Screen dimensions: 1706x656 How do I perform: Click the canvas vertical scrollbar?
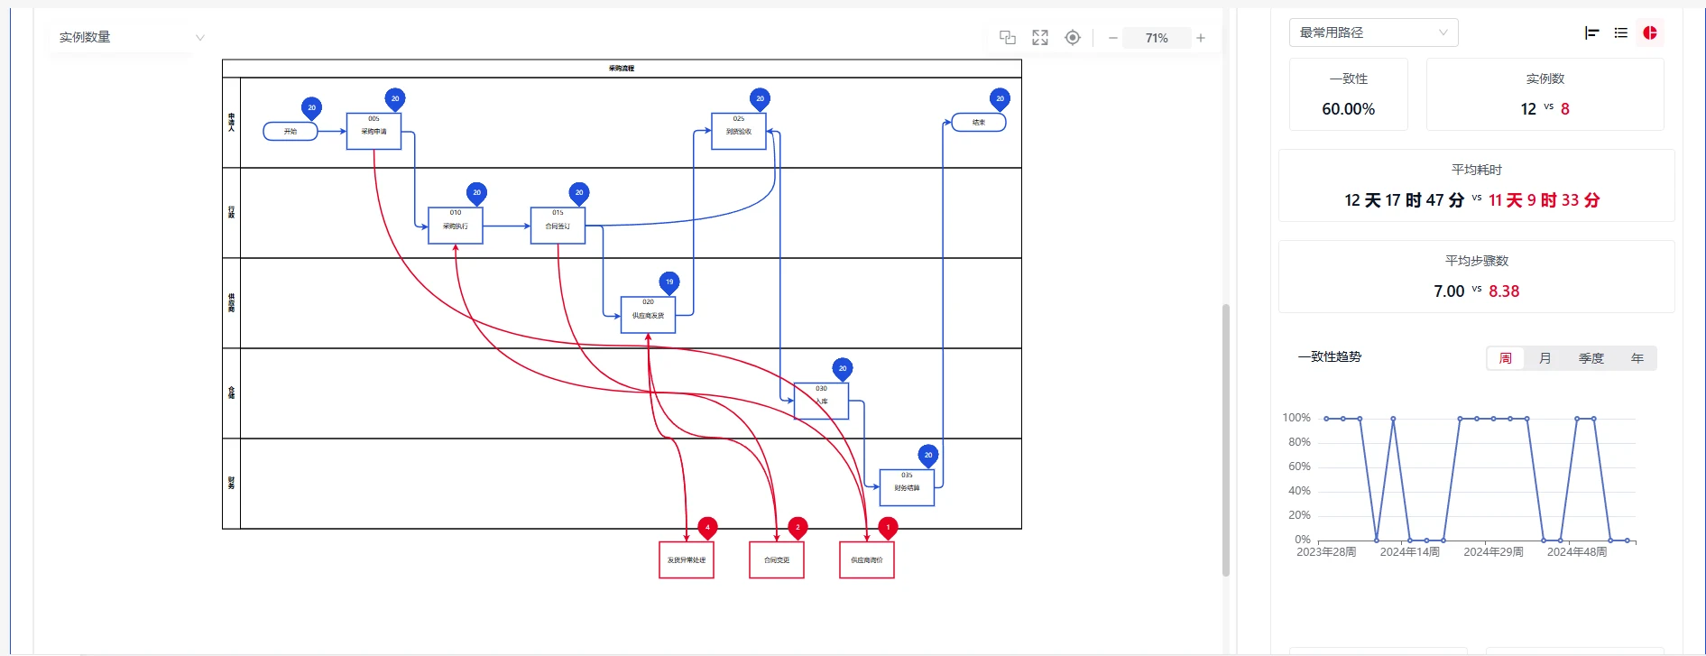pyautogui.click(x=1226, y=439)
